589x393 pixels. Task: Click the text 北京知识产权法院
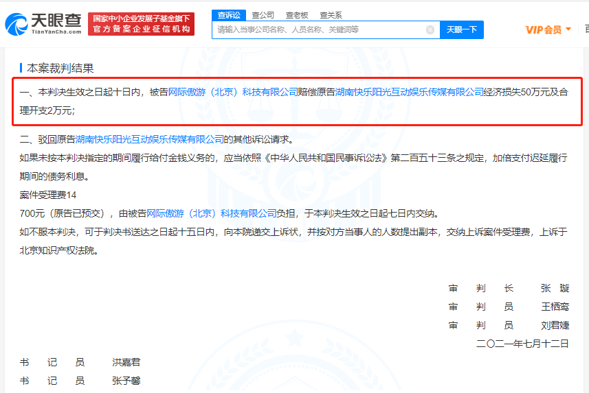(57, 250)
